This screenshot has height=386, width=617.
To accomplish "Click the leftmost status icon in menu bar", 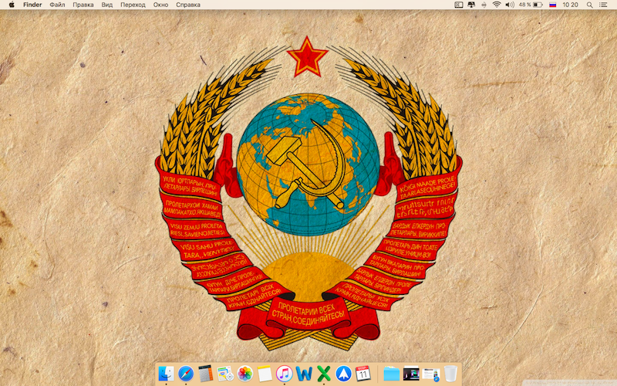I will point(458,5).
